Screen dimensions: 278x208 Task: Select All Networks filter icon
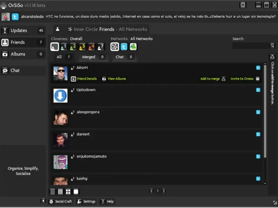[x=115, y=47]
